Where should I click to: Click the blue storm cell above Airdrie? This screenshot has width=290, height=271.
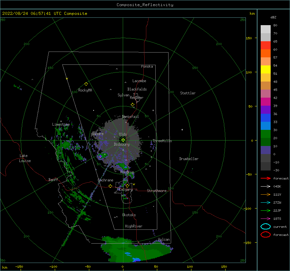[126, 167]
